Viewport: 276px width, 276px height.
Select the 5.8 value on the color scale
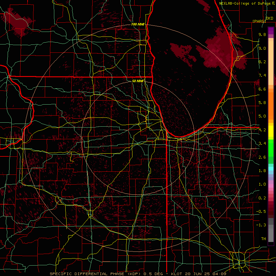pos(262,103)
